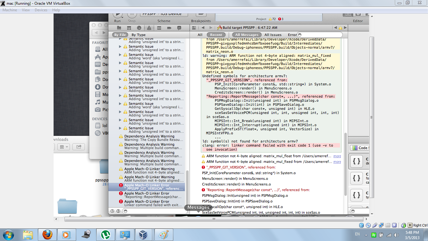Select the Breakpoint navigator icon
Viewport: 428px width, 241px height.
point(169,28)
